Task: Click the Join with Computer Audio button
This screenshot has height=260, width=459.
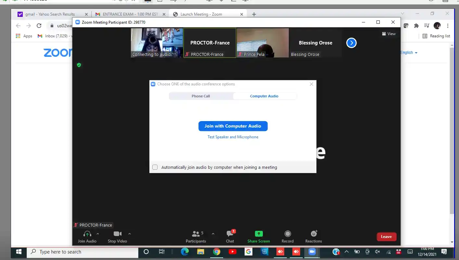Action: click(x=233, y=126)
